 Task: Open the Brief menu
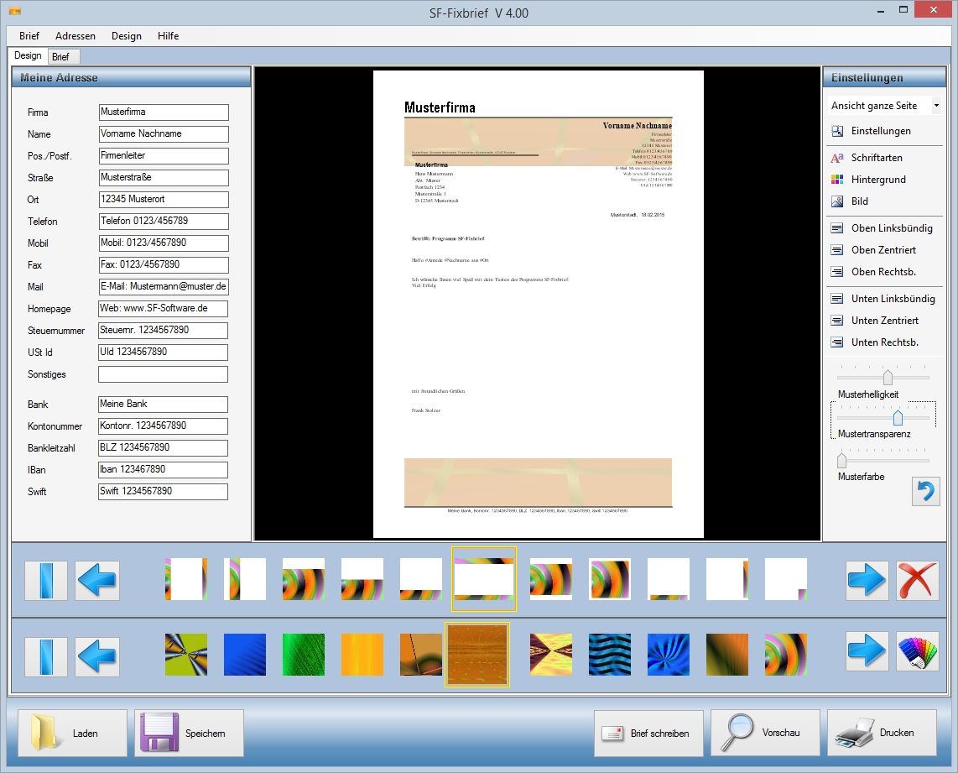click(29, 36)
